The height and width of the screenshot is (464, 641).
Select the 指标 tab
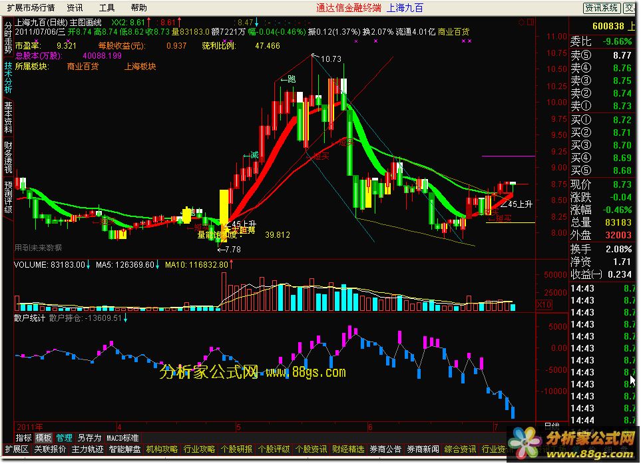point(23,438)
